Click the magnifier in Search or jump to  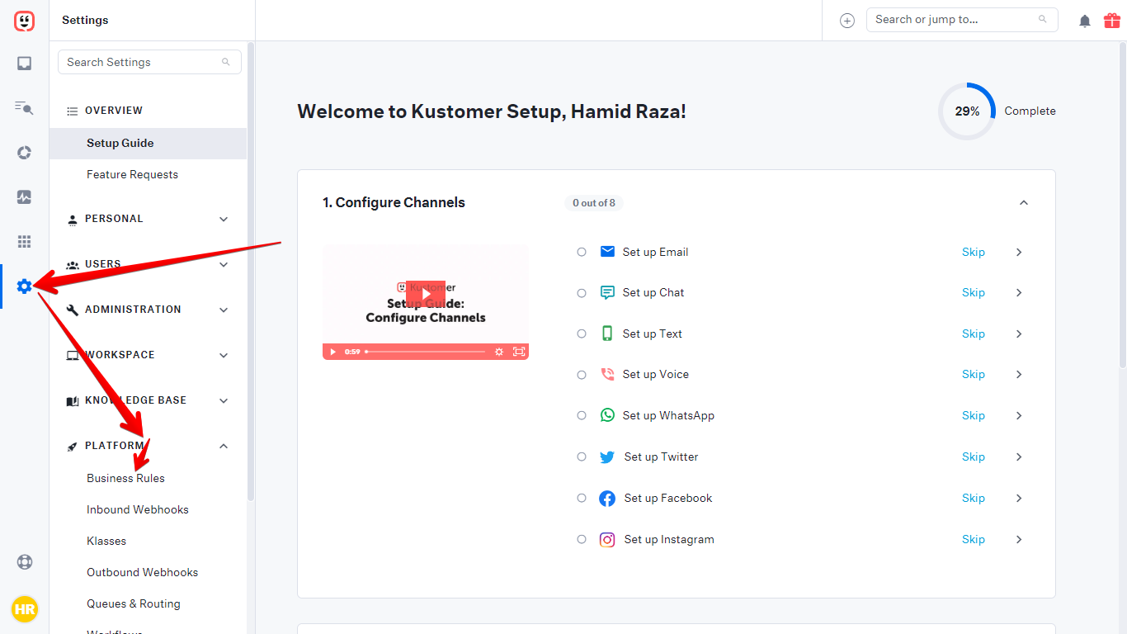click(1043, 19)
